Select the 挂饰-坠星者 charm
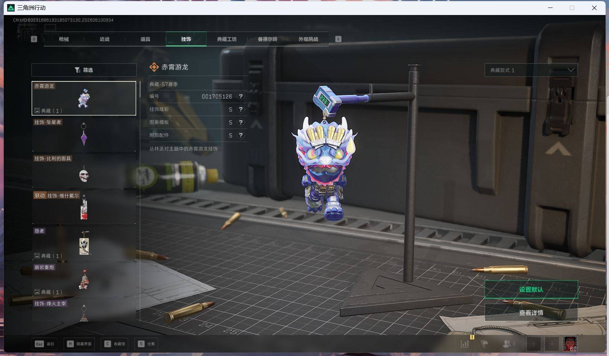Viewport: 609px width, 356px height. click(x=84, y=134)
